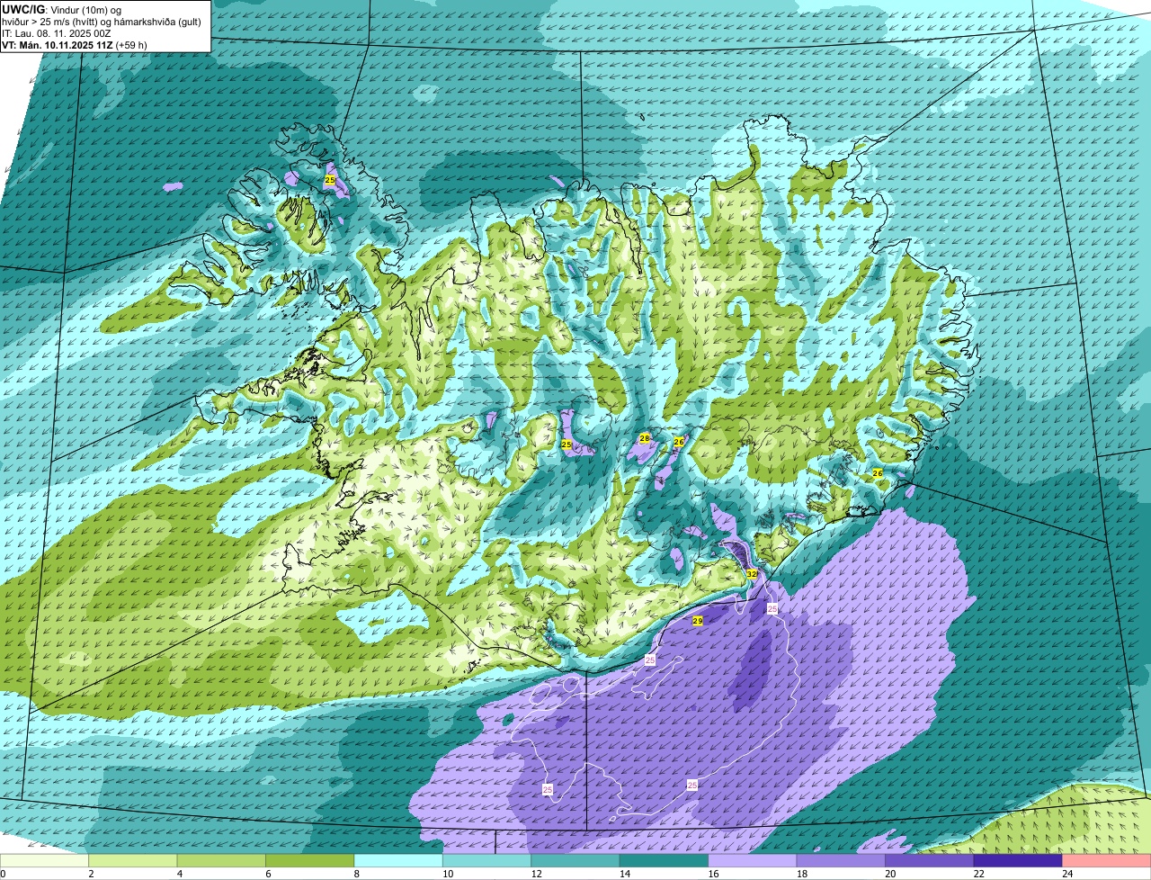Click yellow 26 label beside the 28 label
The width and height of the screenshot is (1151, 880).
679,442
